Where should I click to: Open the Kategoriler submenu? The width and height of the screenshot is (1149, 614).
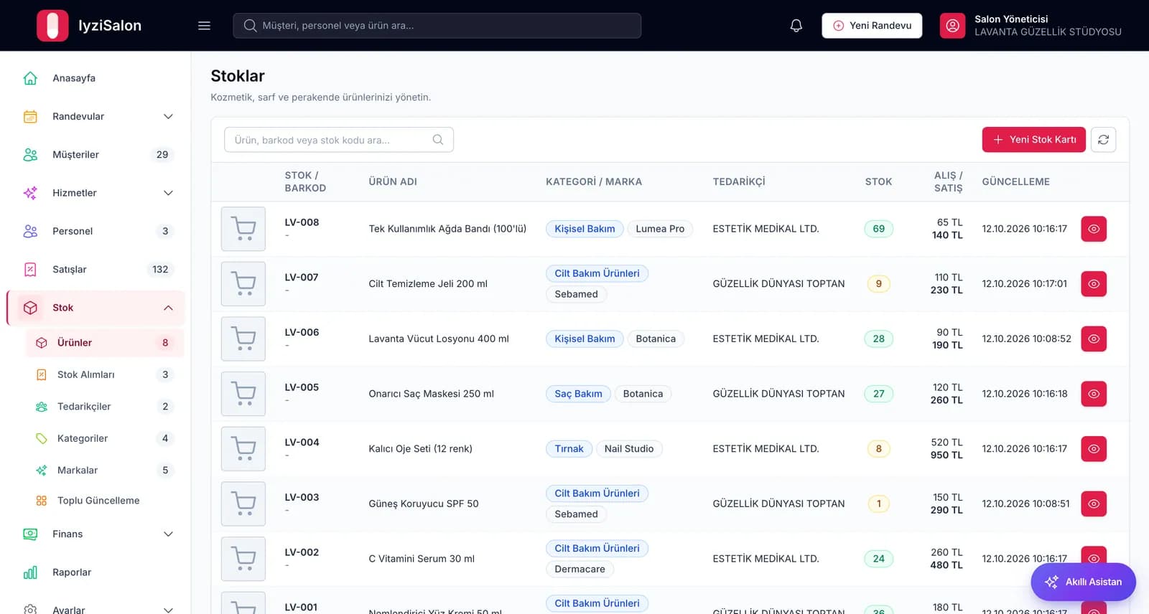105,438
